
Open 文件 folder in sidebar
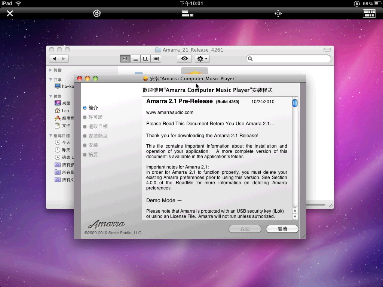(x=62, y=126)
